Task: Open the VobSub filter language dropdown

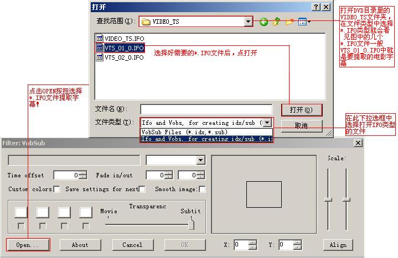Action: coord(200,160)
